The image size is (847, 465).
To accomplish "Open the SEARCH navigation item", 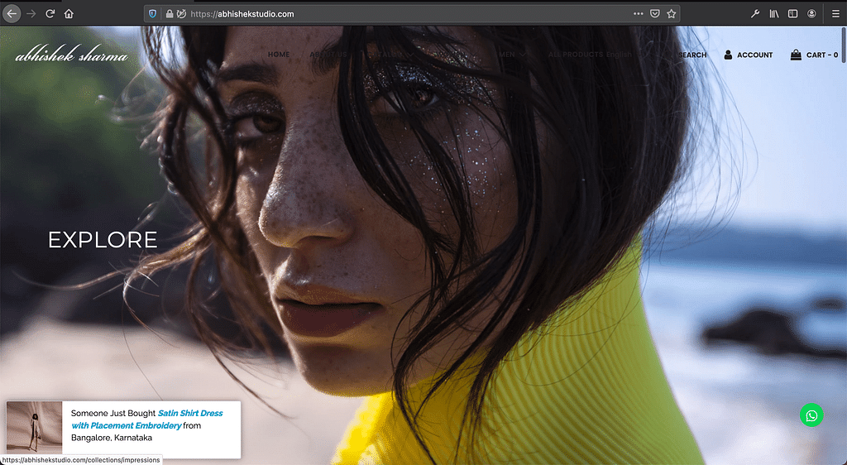I will [691, 55].
